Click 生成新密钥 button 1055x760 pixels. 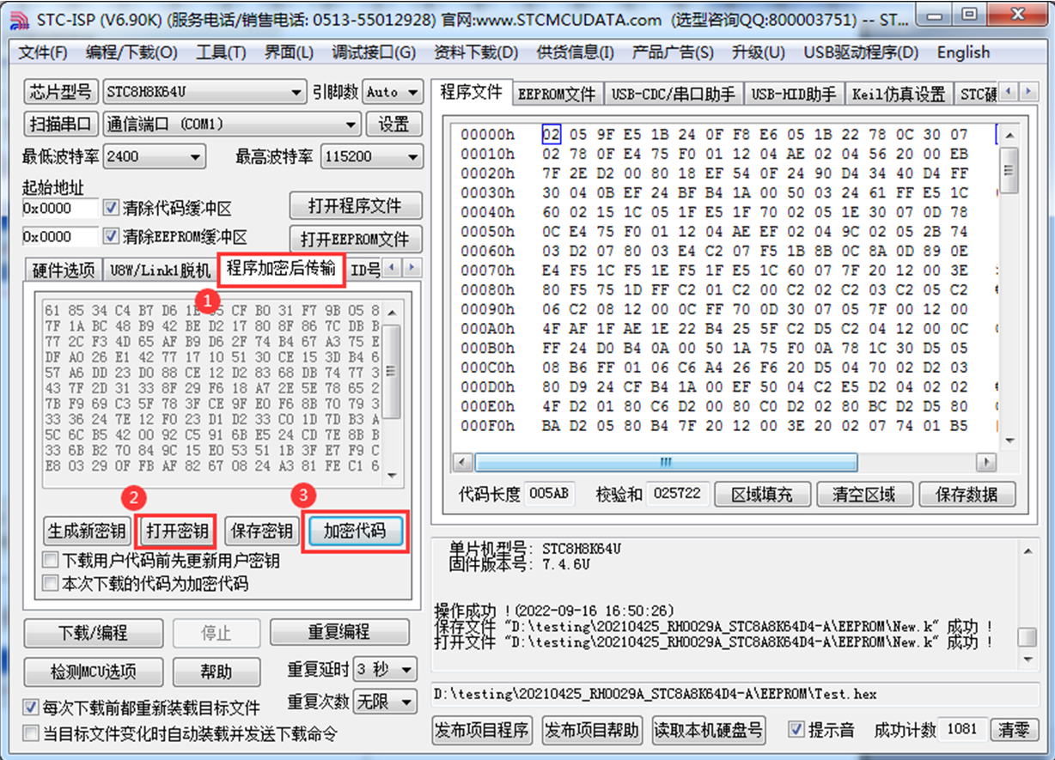[x=87, y=531]
